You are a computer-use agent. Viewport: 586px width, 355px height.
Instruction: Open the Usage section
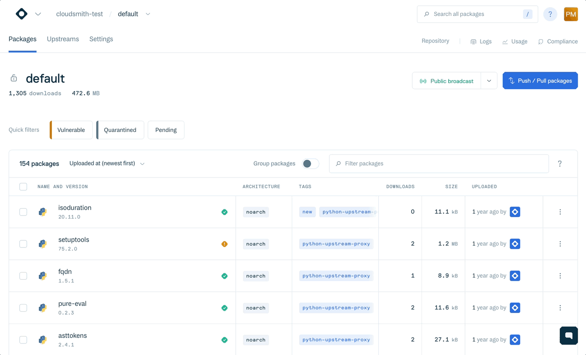(515, 42)
